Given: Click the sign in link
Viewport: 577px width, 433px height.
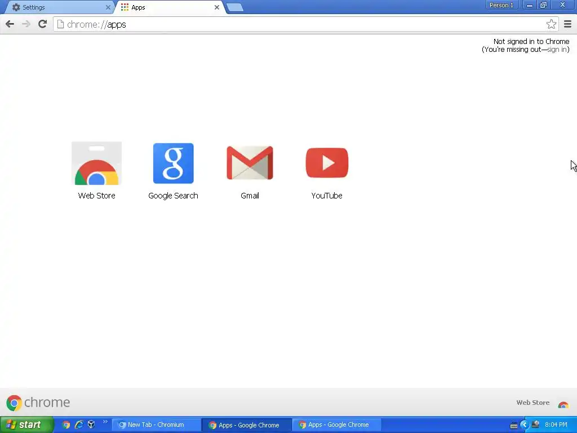Looking at the screenshot, I should [x=557, y=50].
